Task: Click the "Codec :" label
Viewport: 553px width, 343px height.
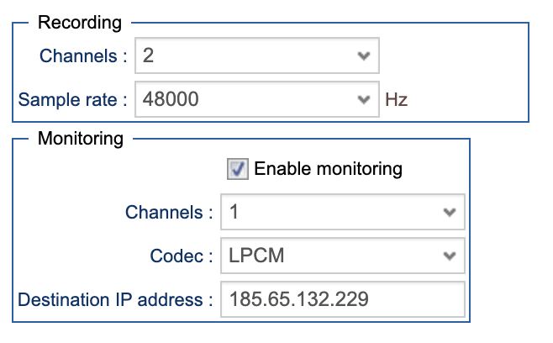Action: [182, 255]
